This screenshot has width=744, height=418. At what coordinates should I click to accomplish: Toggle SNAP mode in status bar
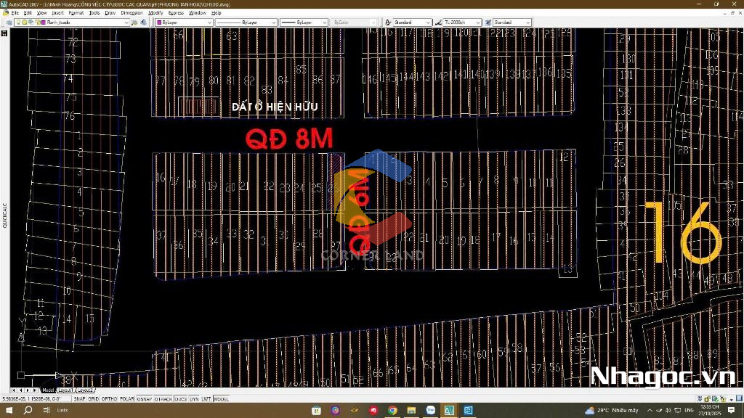point(79,398)
